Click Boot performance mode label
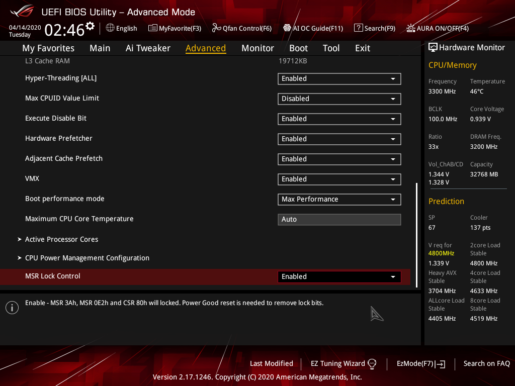Viewport: 515px width, 386px height. pos(65,199)
